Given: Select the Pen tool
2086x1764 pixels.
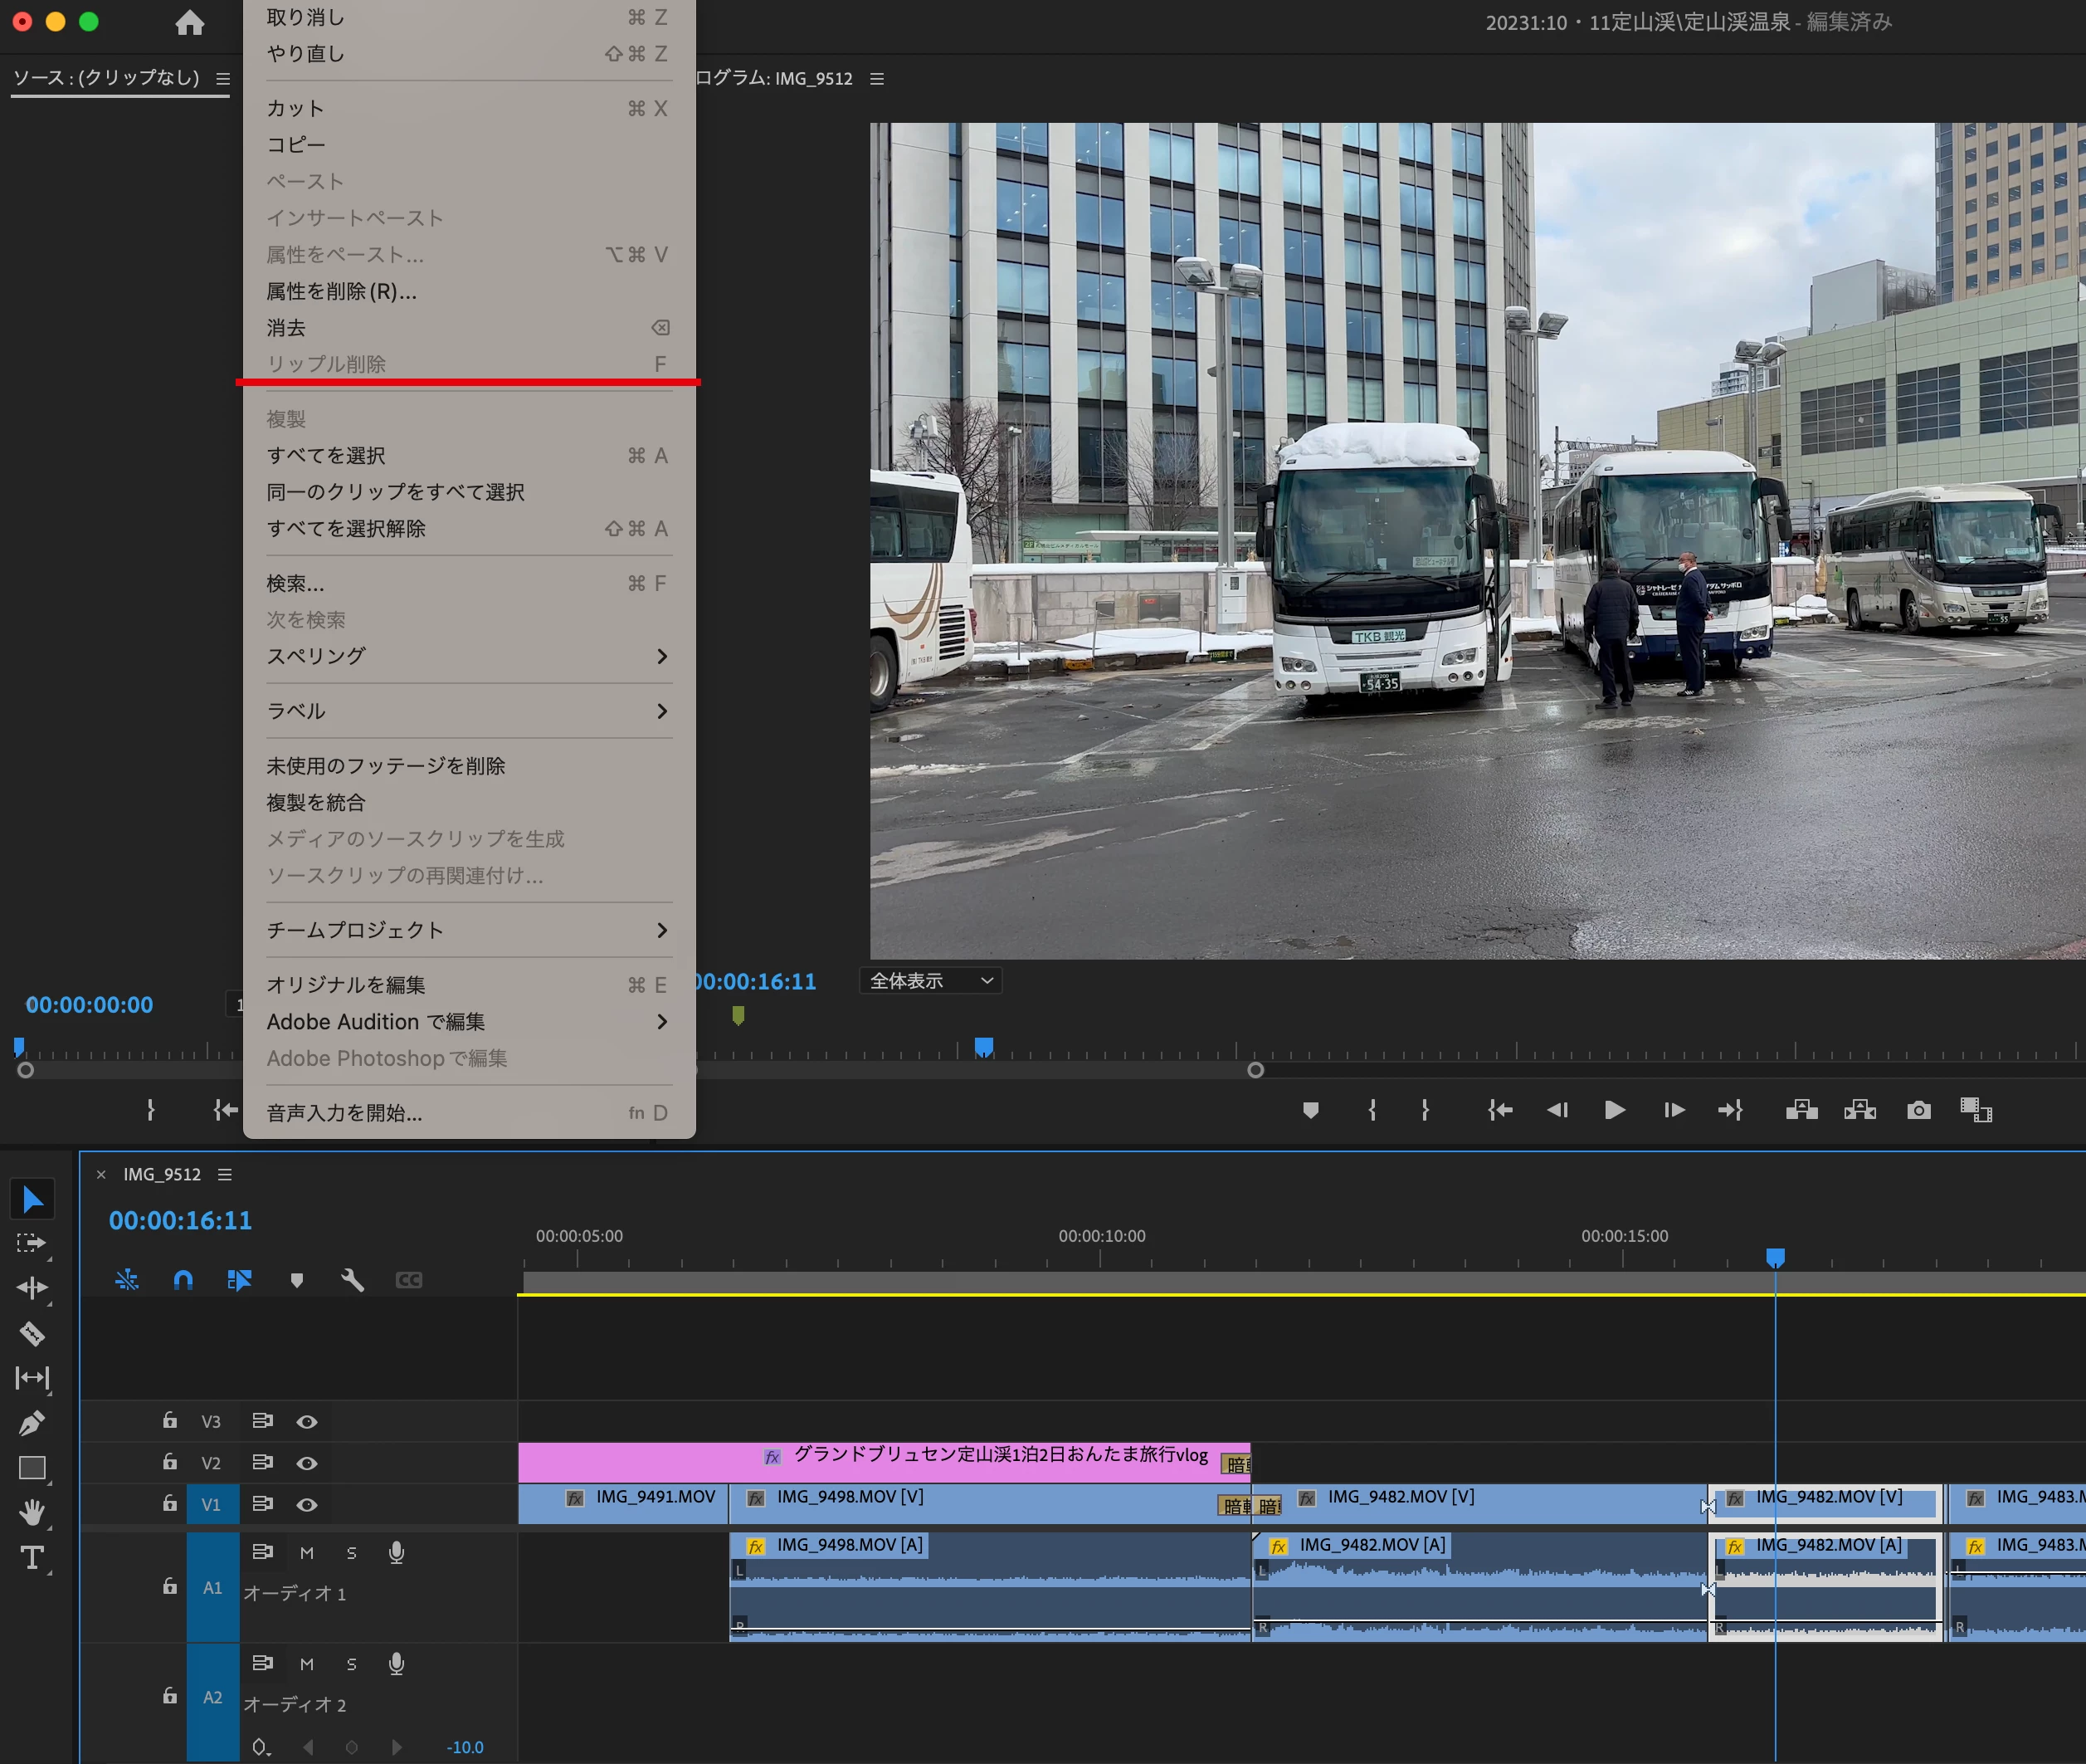Looking at the screenshot, I should (32, 1423).
